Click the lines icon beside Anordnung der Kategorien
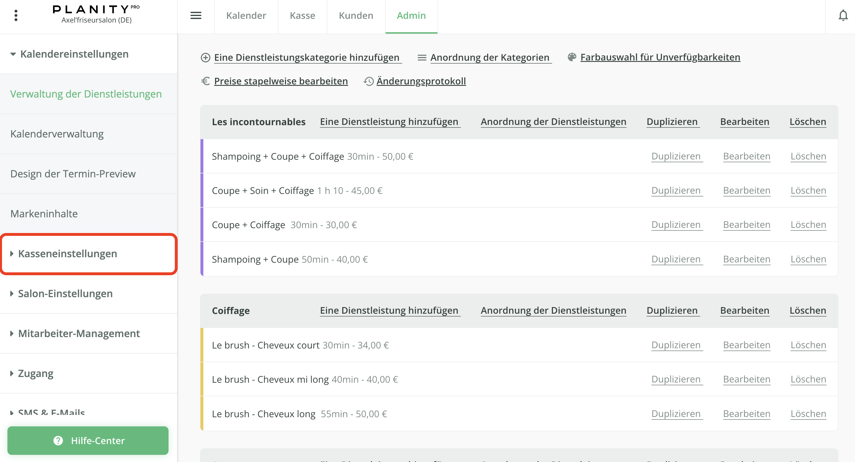Viewport: 855px width, 462px height. click(x=422, y=58)
